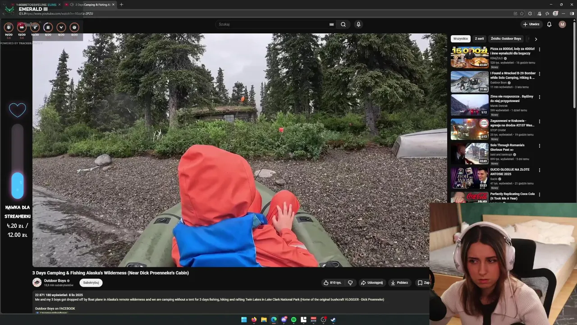Viewport: 577px width, 325px height.
Task: Open options menu for 'Zagazowani w Krakowie' video
Action: pyautogui.click(x=540, y=121)
